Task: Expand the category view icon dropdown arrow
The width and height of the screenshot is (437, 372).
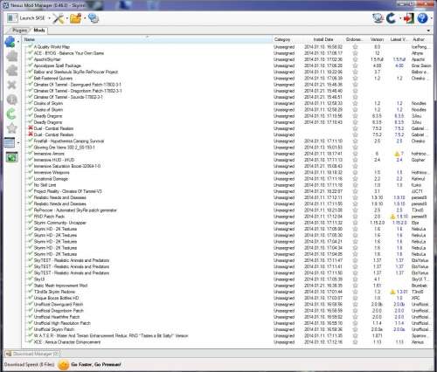Action: click(18, 142)
